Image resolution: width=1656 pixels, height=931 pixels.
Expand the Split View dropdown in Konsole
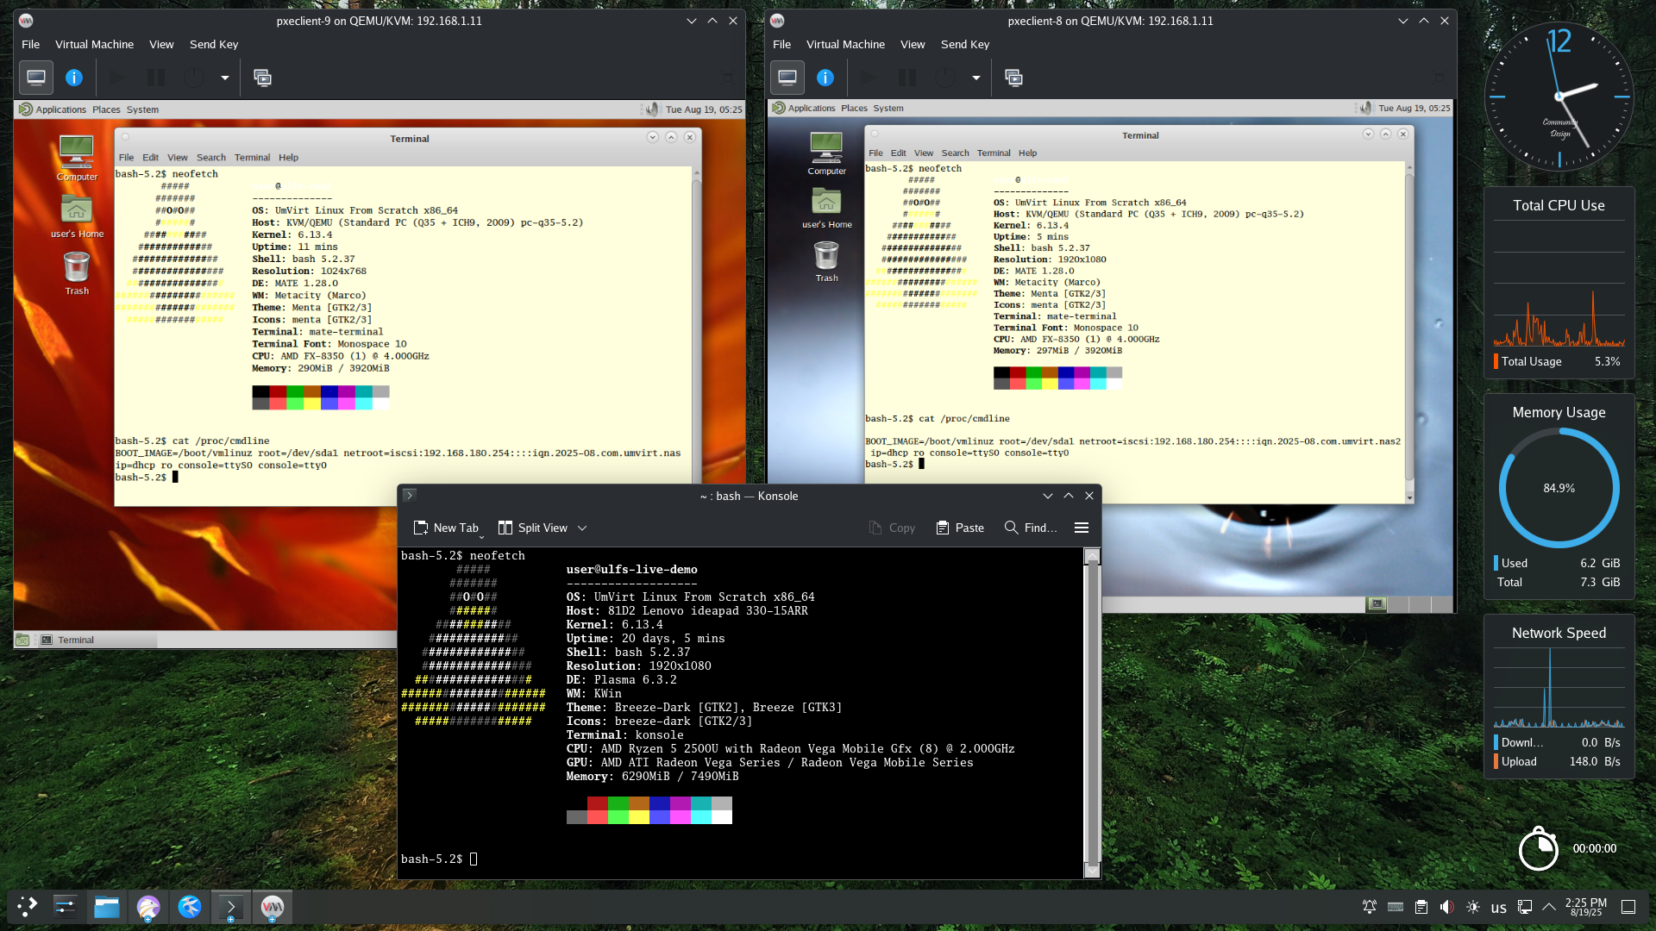coord(583,528)
